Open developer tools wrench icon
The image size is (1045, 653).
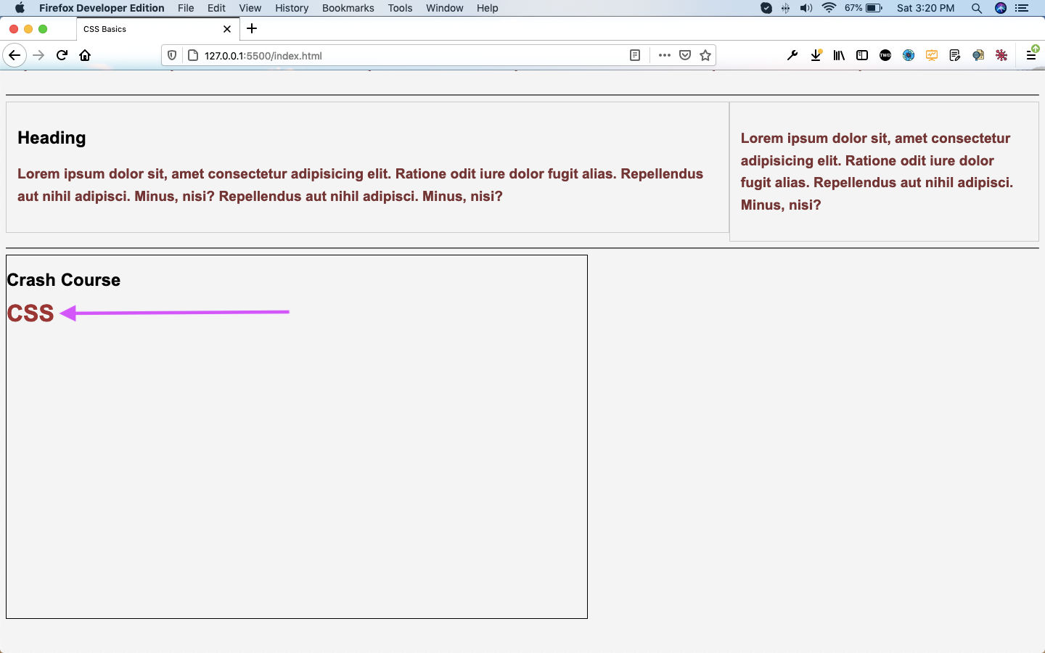pos(792,55)
